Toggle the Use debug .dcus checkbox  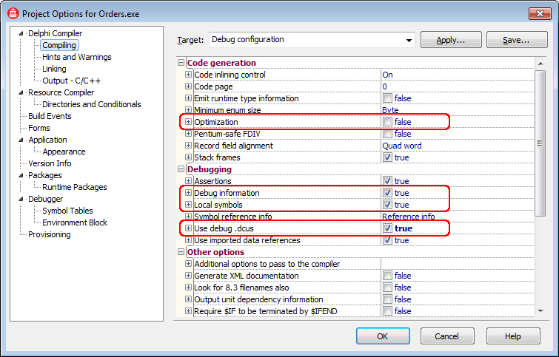(x=387, y=228)
